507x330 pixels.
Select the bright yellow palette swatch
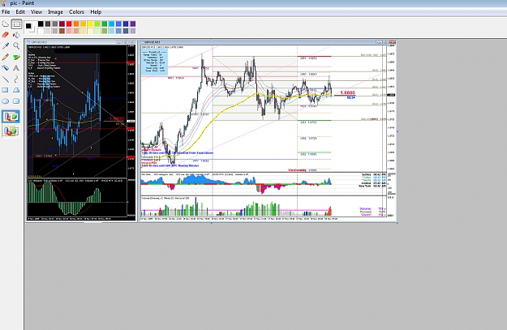click(90, 24)
